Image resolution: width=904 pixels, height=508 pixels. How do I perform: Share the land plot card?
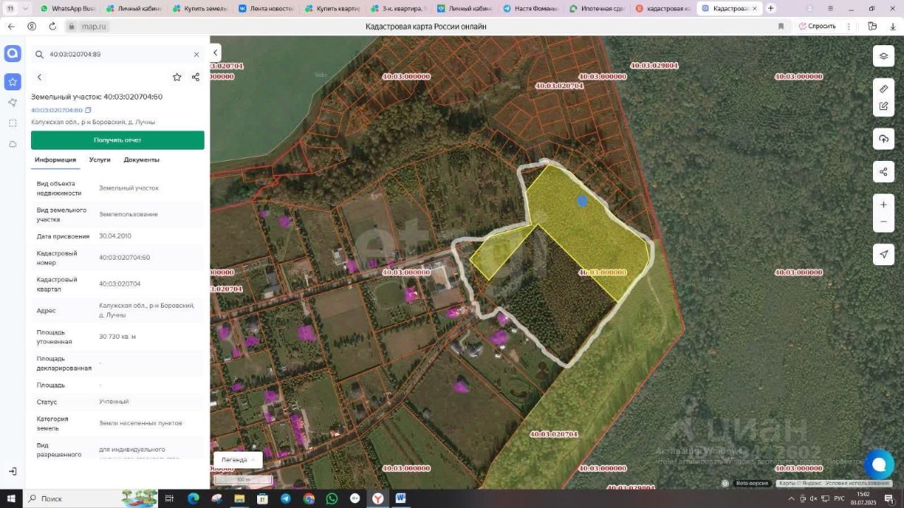(196, 77)
